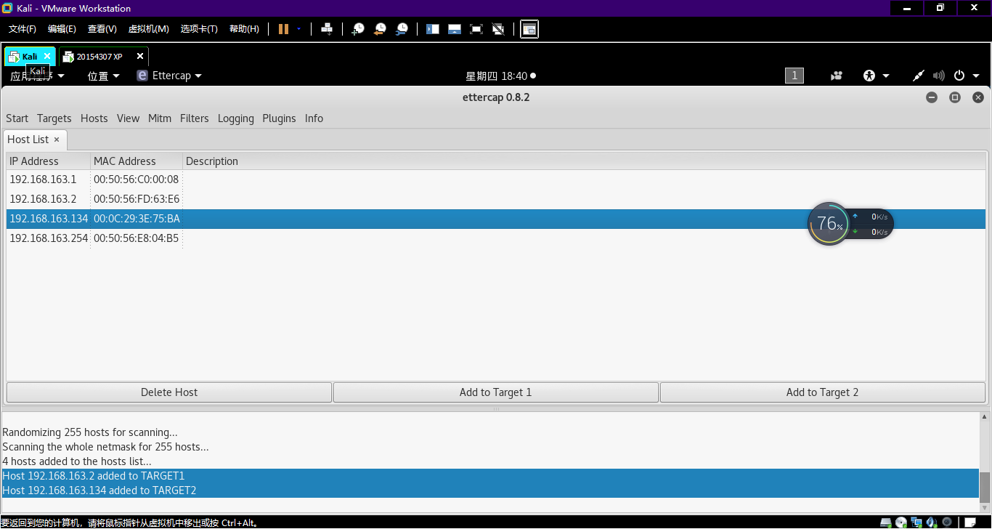The height and width of the screenshot is (529, 992).
Task: Click the CD/DVD drive status icon
Action: coord(901,522)
